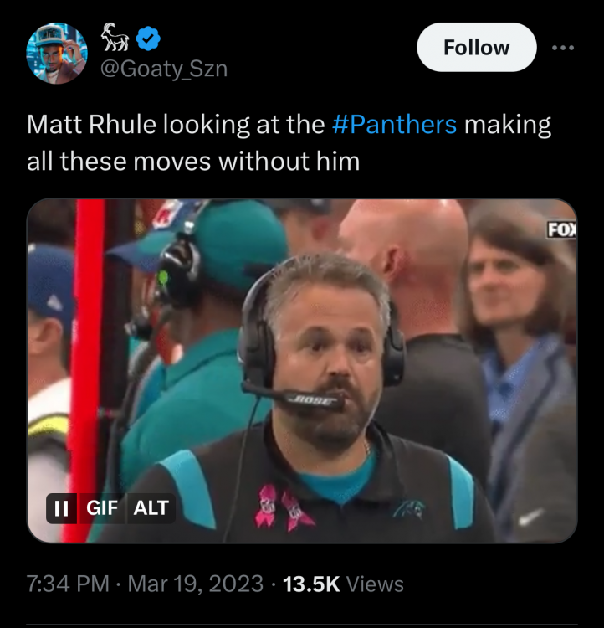Click the Panthers logo on the shirt
Viewport: 604px width, 628px height.
click(x=408, y=507)
